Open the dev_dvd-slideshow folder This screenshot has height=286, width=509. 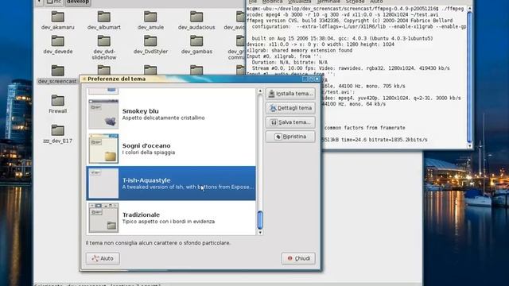[x=104, y=48]
